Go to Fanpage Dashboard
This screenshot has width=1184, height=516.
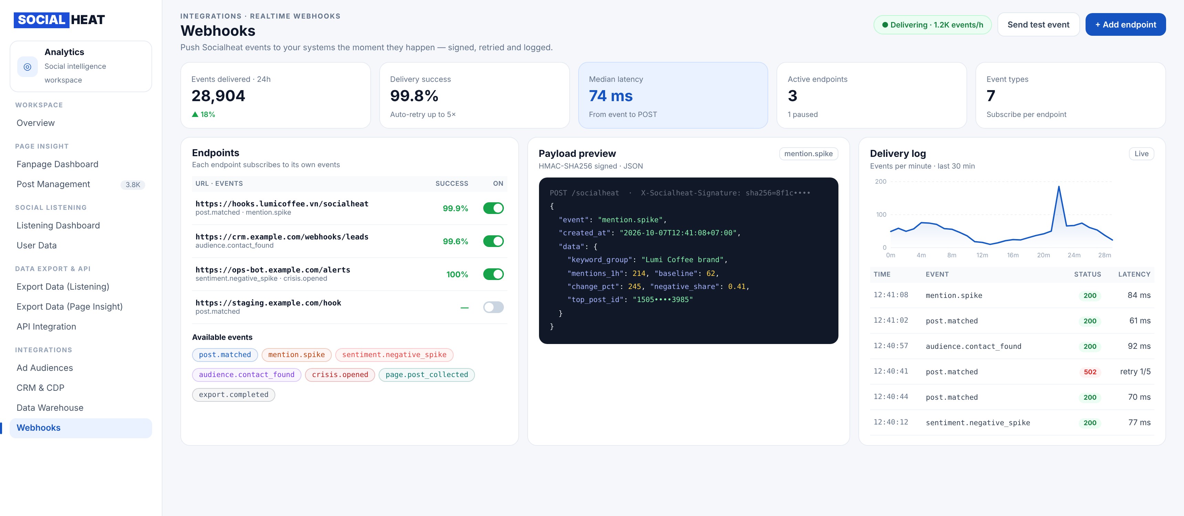81,164
